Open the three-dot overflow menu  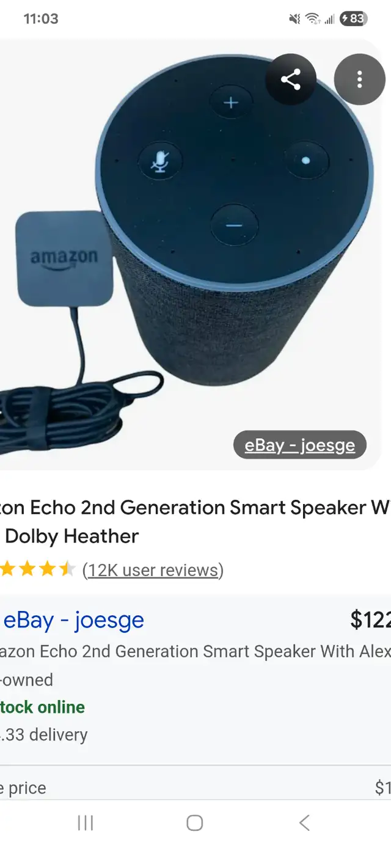359,79
